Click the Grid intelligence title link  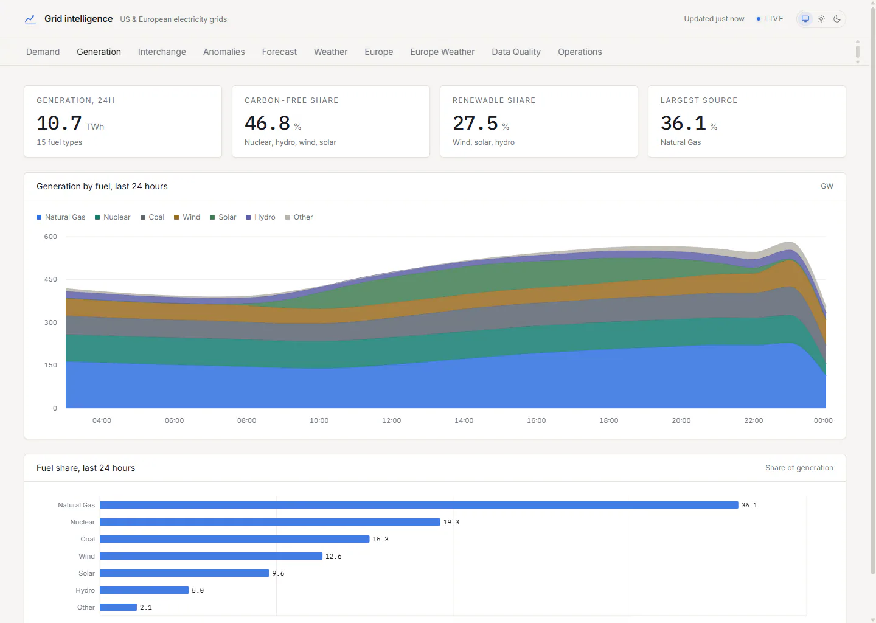pos(78,19)
